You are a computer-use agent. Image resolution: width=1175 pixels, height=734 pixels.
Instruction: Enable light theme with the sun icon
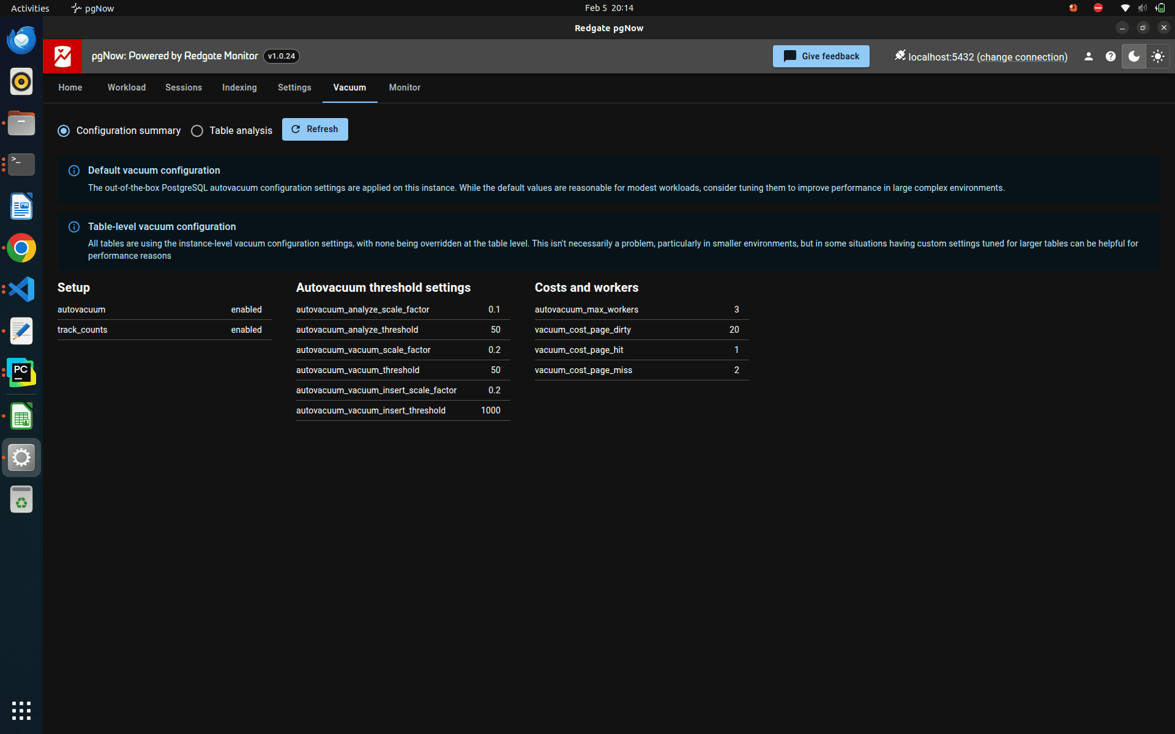tap(1158, 56)
